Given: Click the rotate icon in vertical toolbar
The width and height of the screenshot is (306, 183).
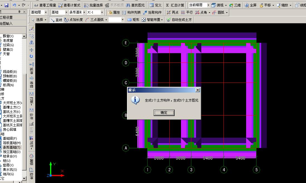Looking at the screenshot, I should pos(31,56).
